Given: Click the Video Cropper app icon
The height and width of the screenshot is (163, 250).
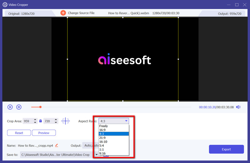Looking at the screenshot, I should pos(5,5).
